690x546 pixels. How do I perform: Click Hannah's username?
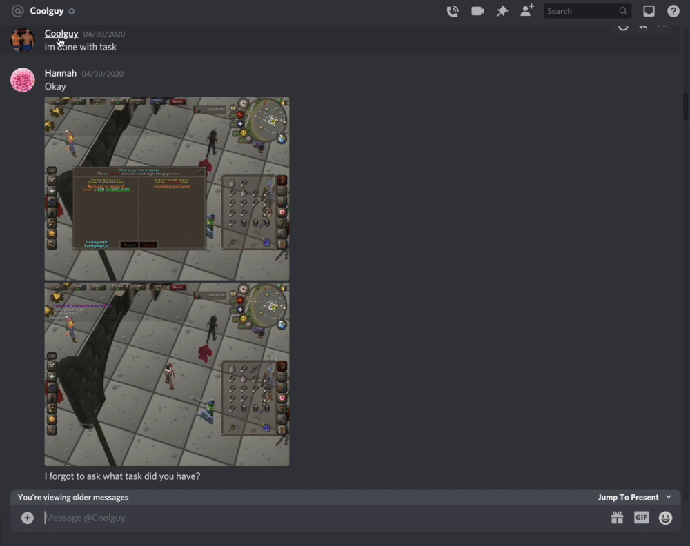(x=61, y=73)
